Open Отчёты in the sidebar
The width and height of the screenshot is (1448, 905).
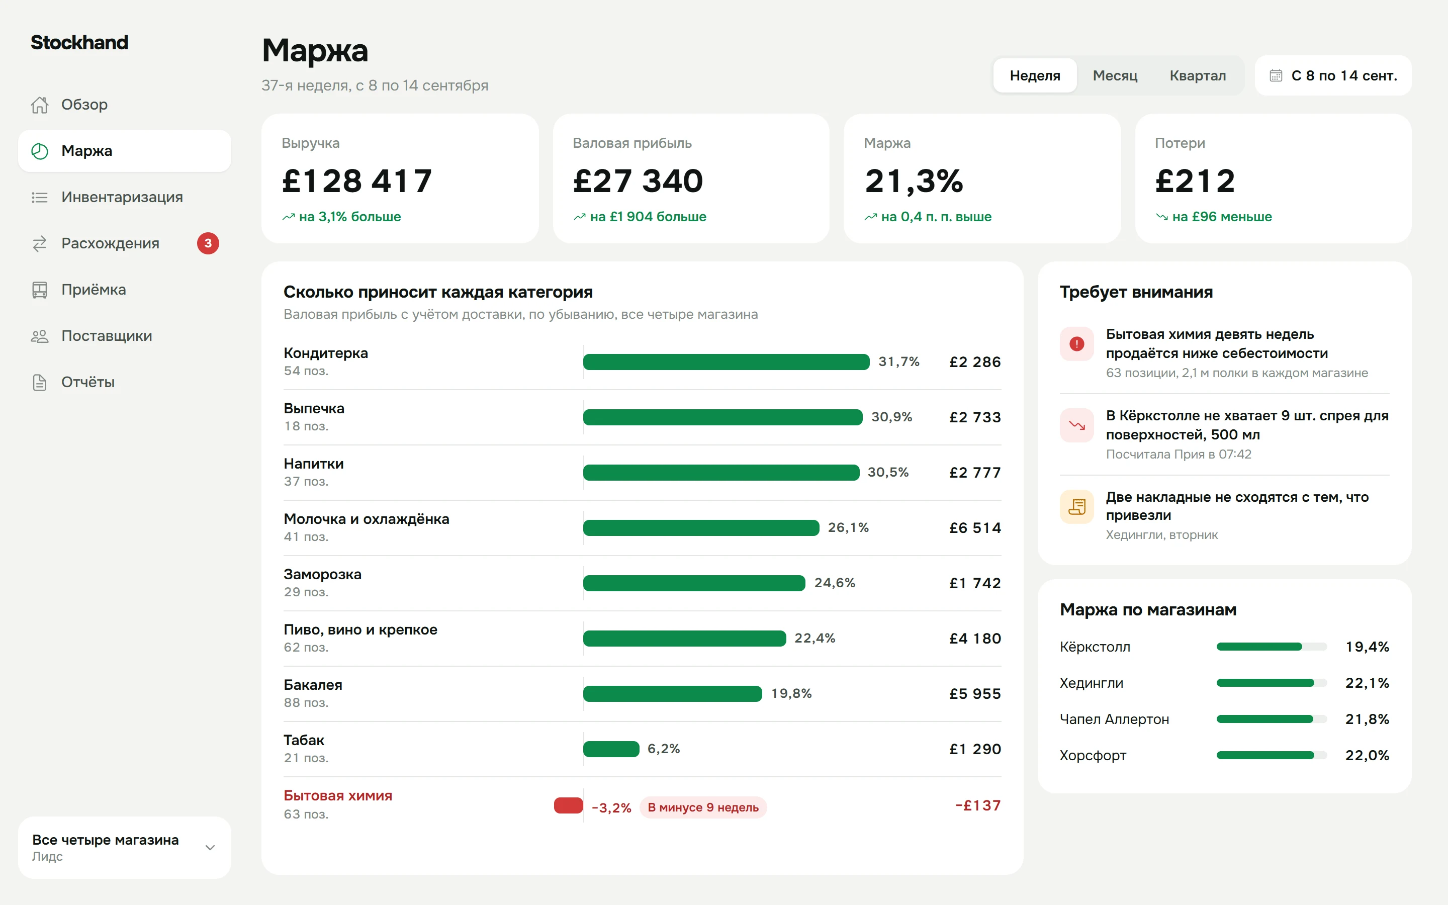(125, 382)
